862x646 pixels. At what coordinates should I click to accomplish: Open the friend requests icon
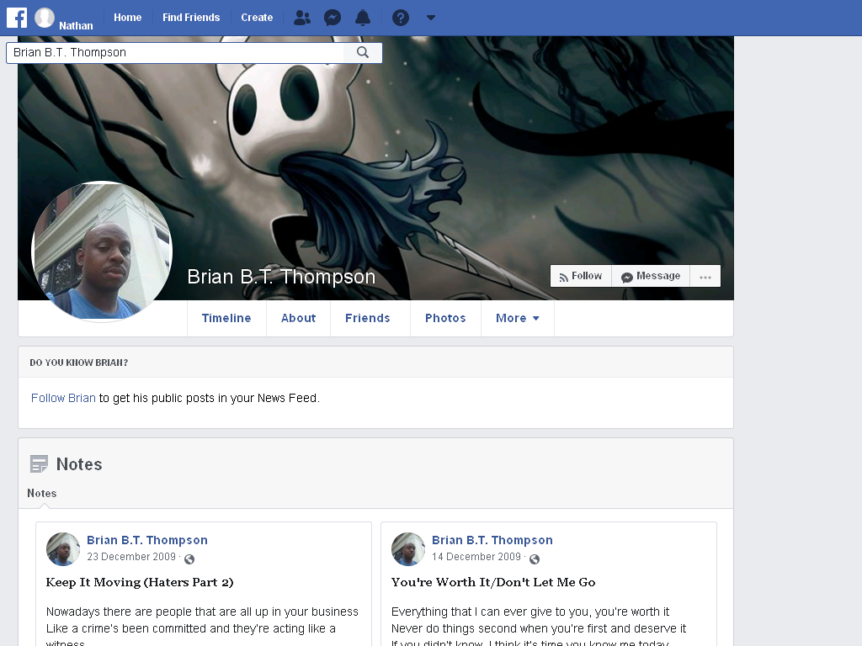(302, 18)
